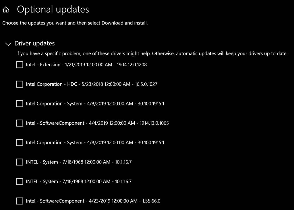
Task: Enable the first Intel Corporation System 30.100.1915.1 update
Action: (20, 104)
